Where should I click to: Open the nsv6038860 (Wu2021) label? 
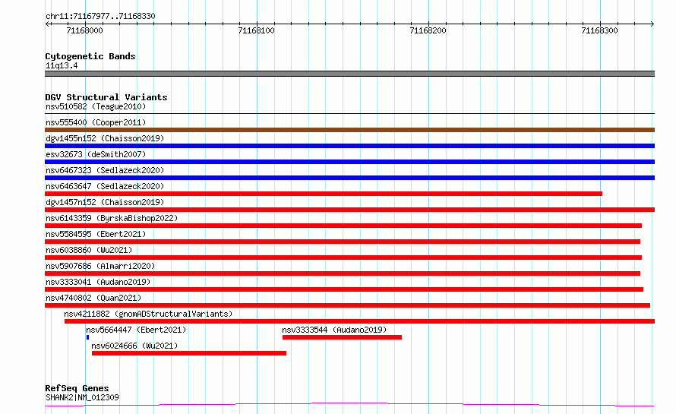89,250
